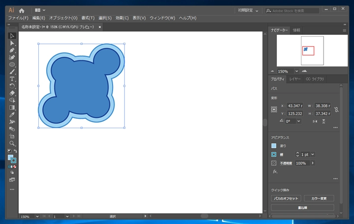Select the Eraser tool
Screen dimensions: 354x224
(12, 93)
